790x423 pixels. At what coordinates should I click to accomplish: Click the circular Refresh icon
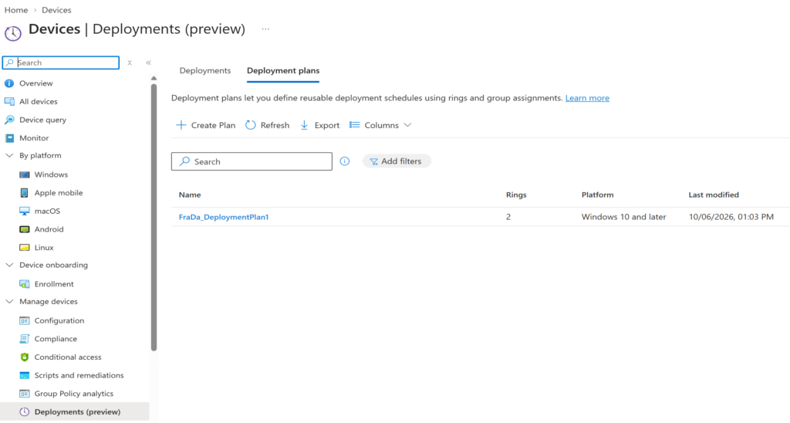tap(251, 125)
